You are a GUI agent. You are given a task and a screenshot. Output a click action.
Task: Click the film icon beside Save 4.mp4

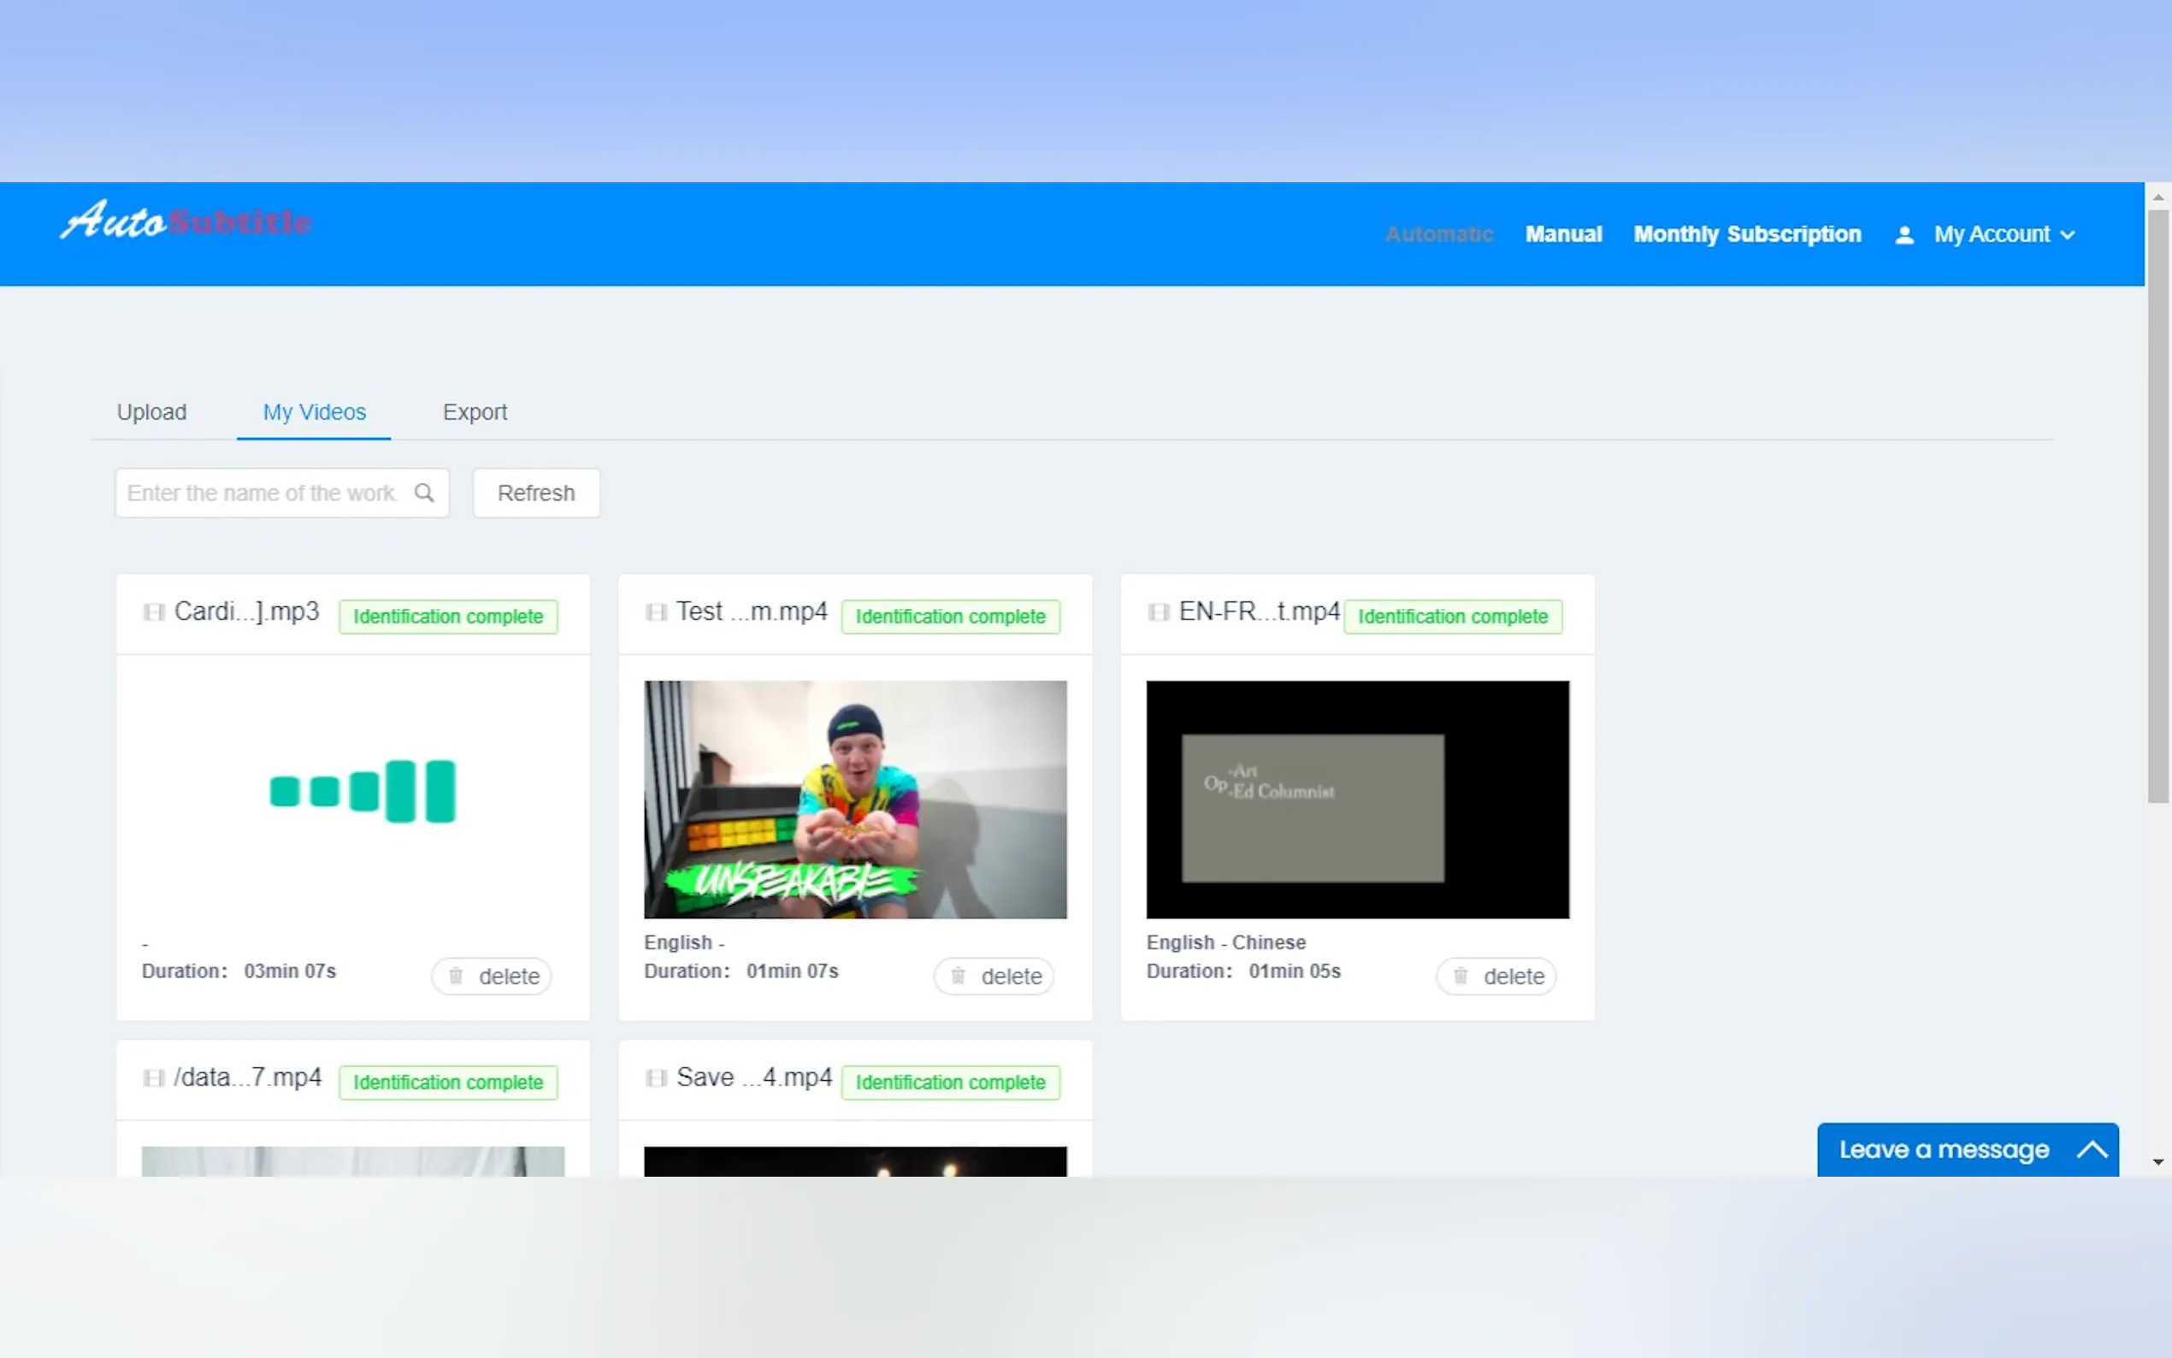(657, 1078)
